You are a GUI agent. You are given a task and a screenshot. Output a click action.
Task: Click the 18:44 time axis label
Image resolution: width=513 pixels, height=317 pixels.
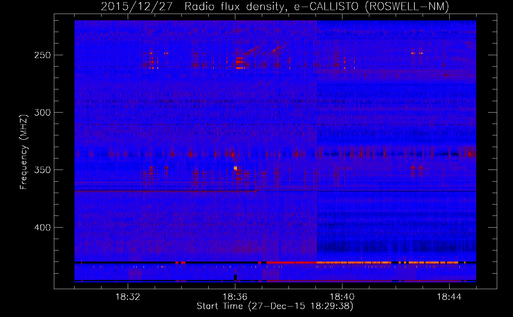pyautogui.click(x=449, y=297)
